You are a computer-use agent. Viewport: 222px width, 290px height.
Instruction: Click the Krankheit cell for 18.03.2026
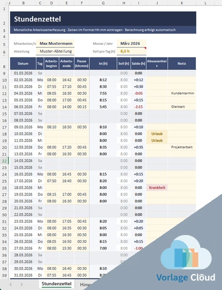click(157, 187)
